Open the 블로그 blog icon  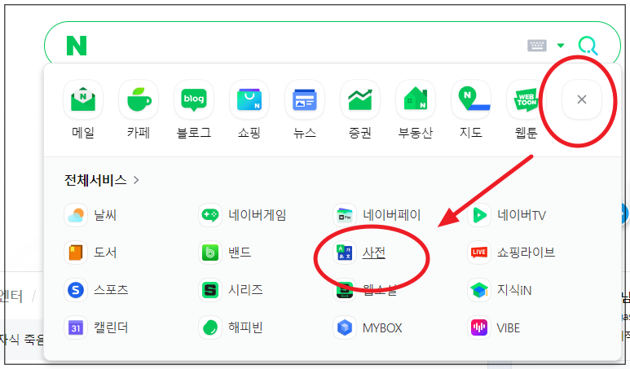[194, 99]
